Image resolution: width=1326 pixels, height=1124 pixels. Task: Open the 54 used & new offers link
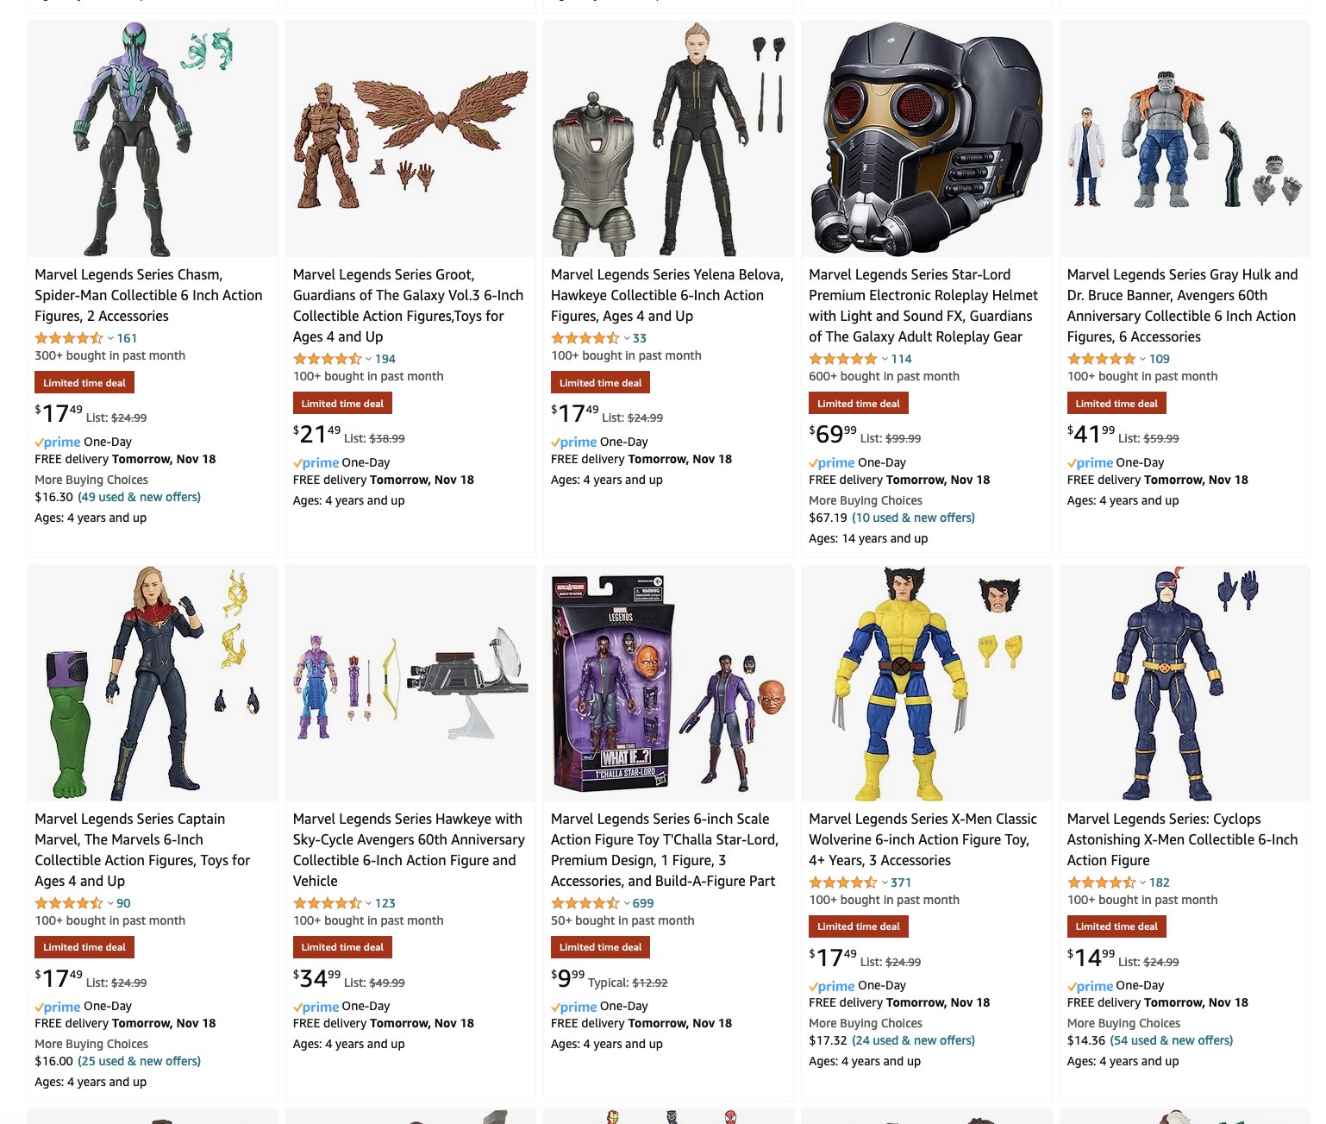point(1171,1040)
